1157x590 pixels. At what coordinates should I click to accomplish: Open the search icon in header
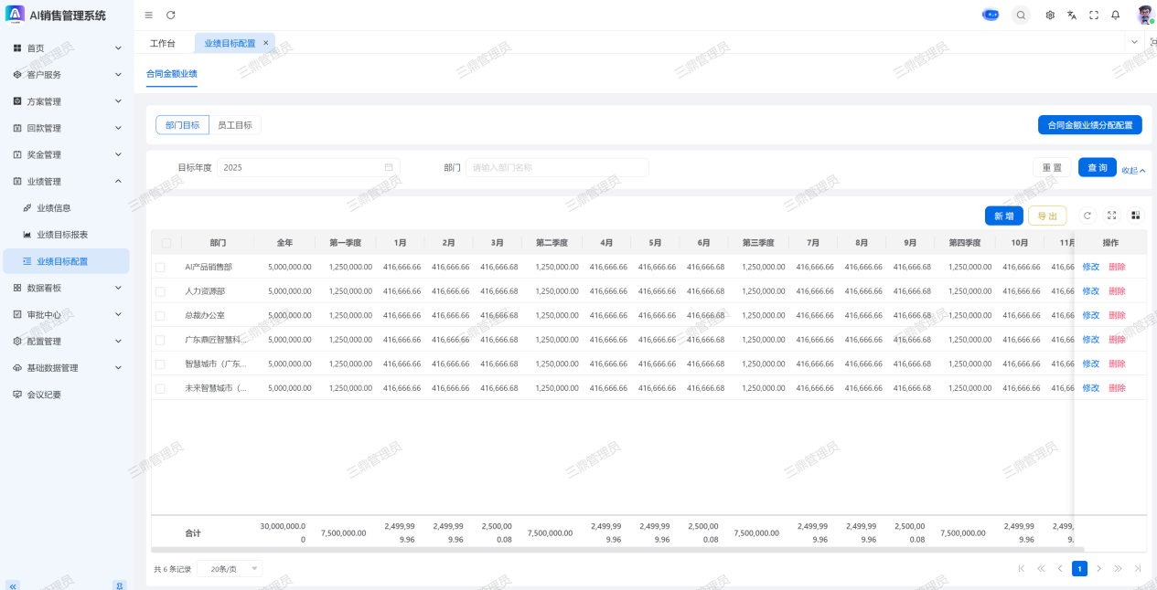(1021, 16)
